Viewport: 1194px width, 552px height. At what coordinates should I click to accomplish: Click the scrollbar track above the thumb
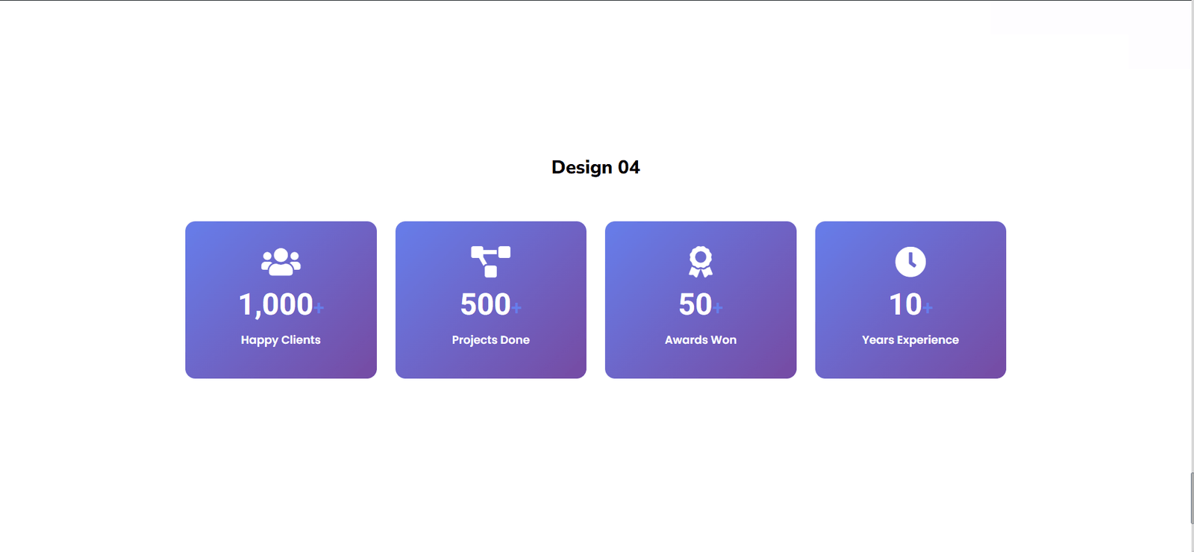click(x=1192, y=224)
